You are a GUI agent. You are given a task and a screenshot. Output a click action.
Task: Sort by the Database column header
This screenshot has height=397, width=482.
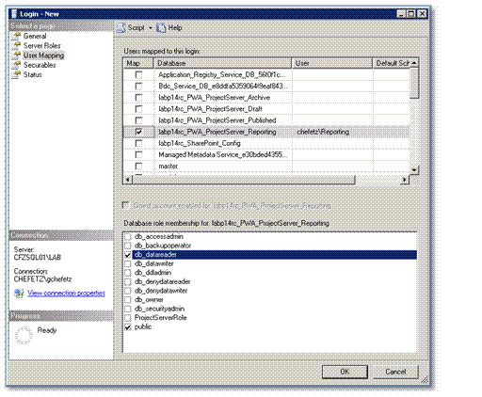[x=222, y=63]
